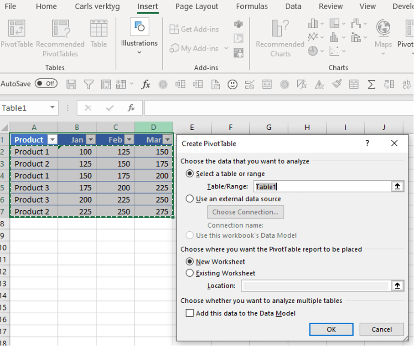Image resolution: width=414 pixels, height=346 pixels.
Task: Click the Cancel X in formula bar
Action: (x=88, y=108)
